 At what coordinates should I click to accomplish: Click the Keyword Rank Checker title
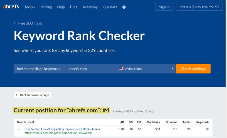click(x=79, y=36)
